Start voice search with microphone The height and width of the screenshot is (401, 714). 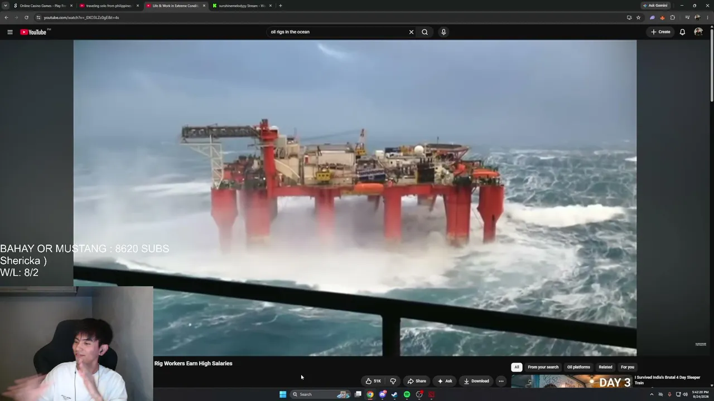click(443, 32)
